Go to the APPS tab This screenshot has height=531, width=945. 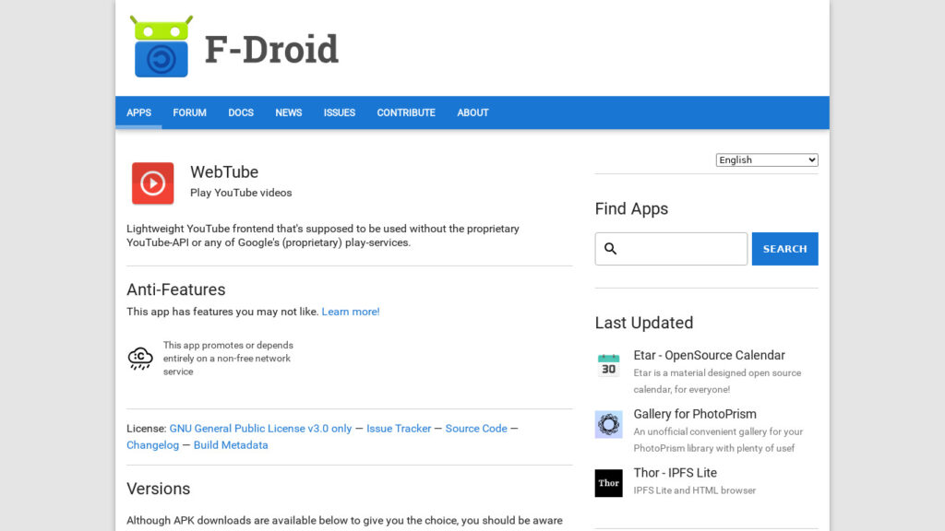(138, 112)
